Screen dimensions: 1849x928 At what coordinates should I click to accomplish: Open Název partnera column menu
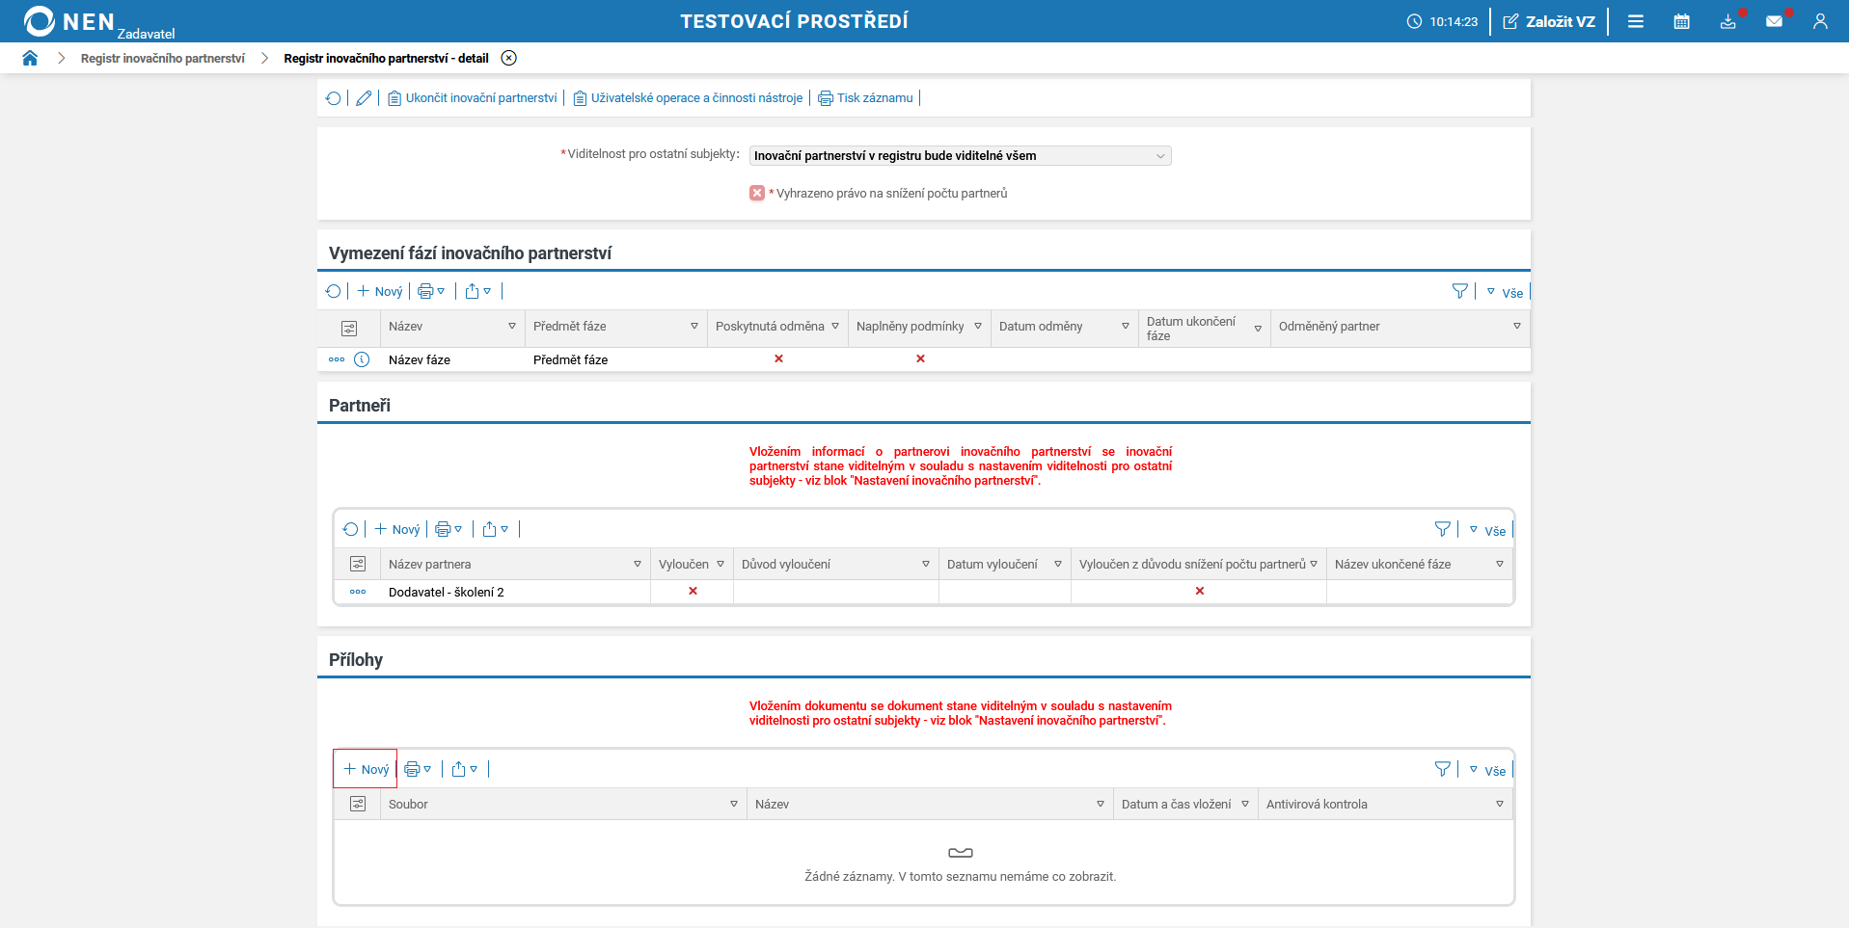[x=638, y=564]
